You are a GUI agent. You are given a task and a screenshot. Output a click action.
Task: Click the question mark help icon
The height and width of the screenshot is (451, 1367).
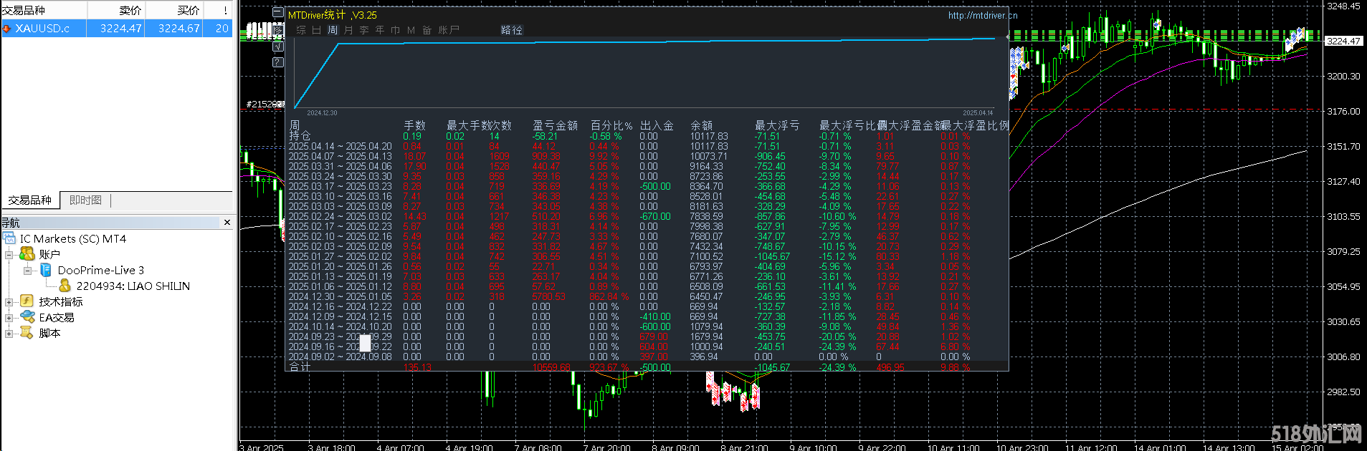[x=278, y=62]
